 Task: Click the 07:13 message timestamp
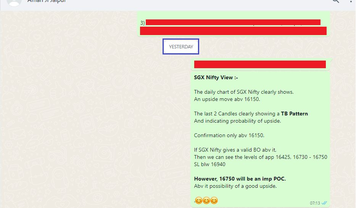pyautogui.click(x=315, y=203)
